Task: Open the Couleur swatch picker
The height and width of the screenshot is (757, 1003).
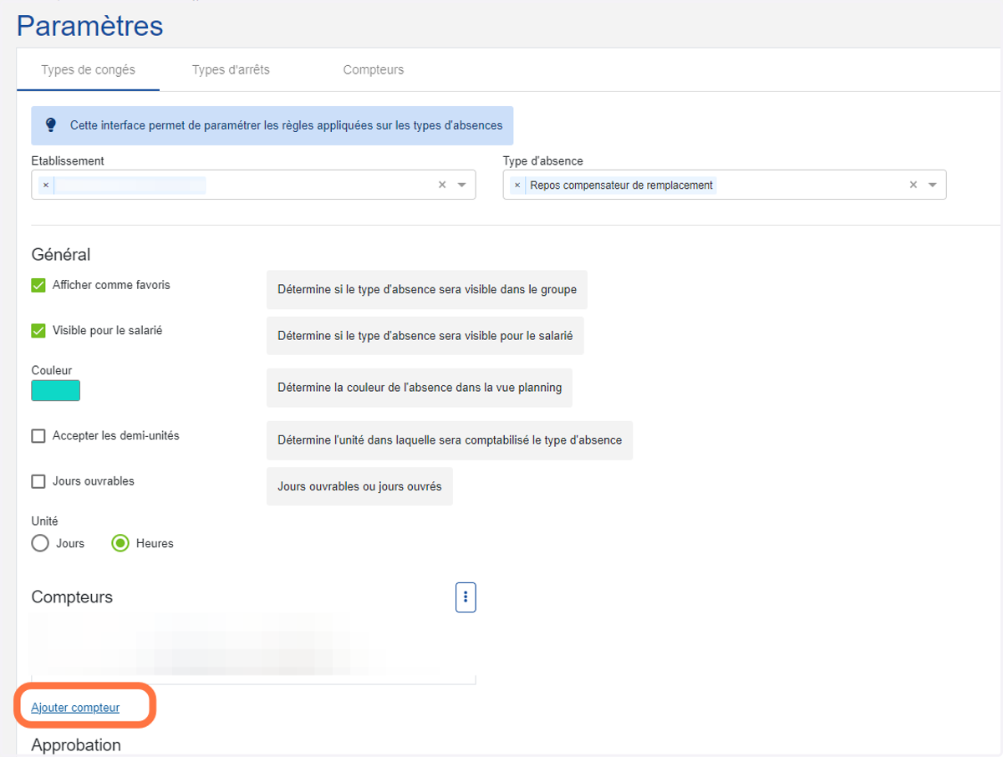Action: (56, 391)
